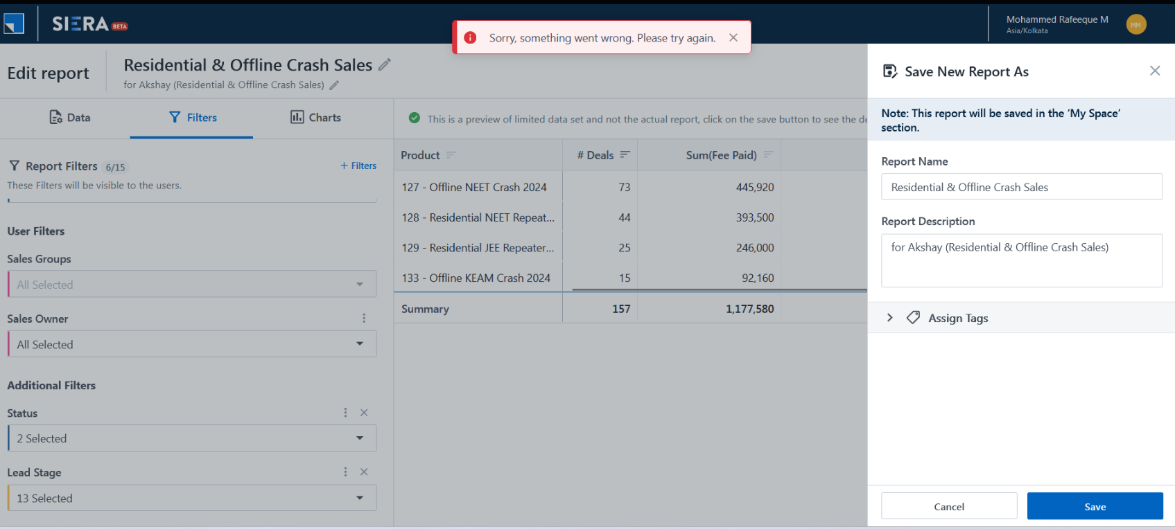Viewport: 1175px width, 529px height.
Task: Sort by the # Deals column icon
Action: (625, 155)
